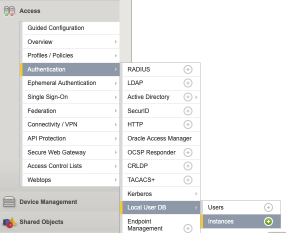Click the Federation entry
Image resolution: width=286 pixels, height=233 pixels.
point(71,111)
